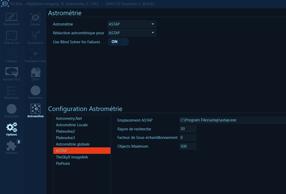Open the Focalisation Auto options tab
Viewport: 286px width, 194px height.
coord(35,55)
